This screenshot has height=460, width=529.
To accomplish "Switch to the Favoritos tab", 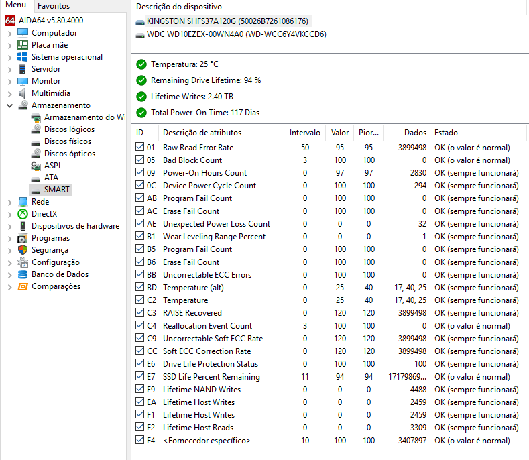I will [54, 6].
